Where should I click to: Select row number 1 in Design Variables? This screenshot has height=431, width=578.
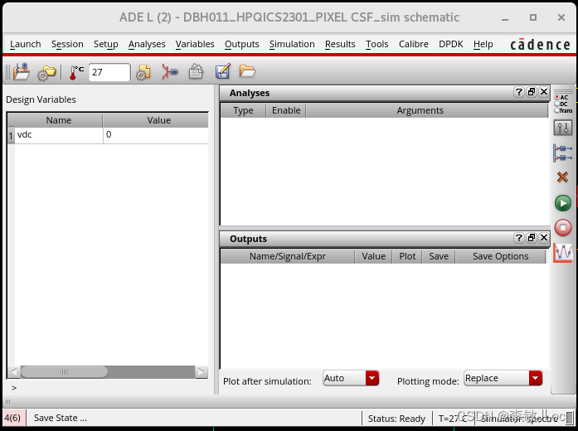tap(11, 136)
